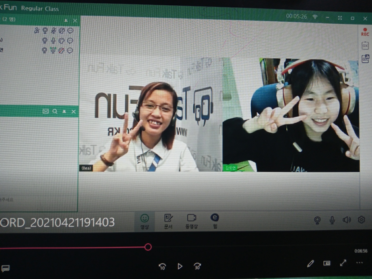
Task: Click the red REC recording indicator
Action: click(365, 32)
